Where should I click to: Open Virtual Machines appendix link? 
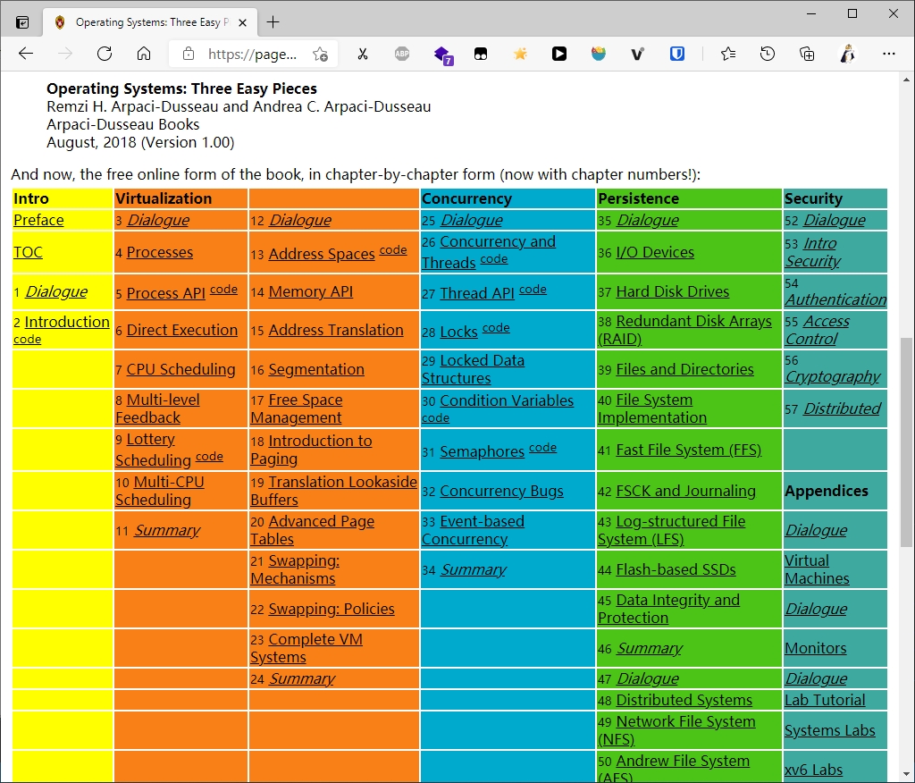(817, 569)
